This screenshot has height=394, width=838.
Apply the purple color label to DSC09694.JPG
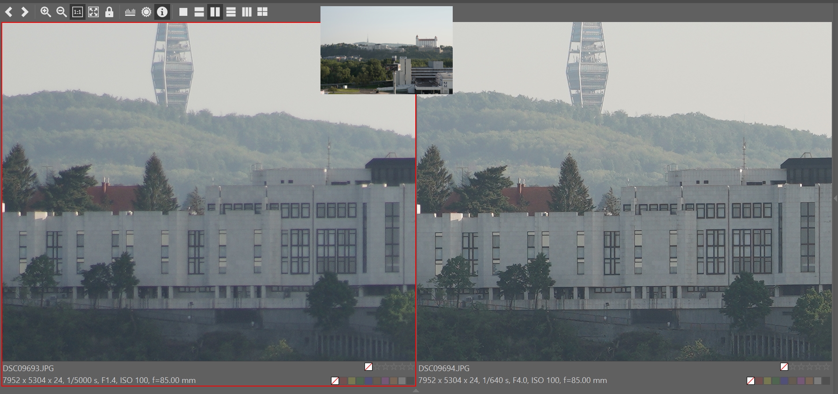coord(801,381)
